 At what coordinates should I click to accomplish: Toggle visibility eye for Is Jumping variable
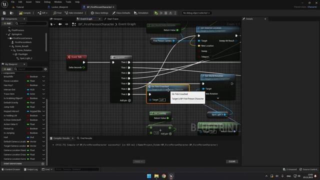[x=43, y=133]
